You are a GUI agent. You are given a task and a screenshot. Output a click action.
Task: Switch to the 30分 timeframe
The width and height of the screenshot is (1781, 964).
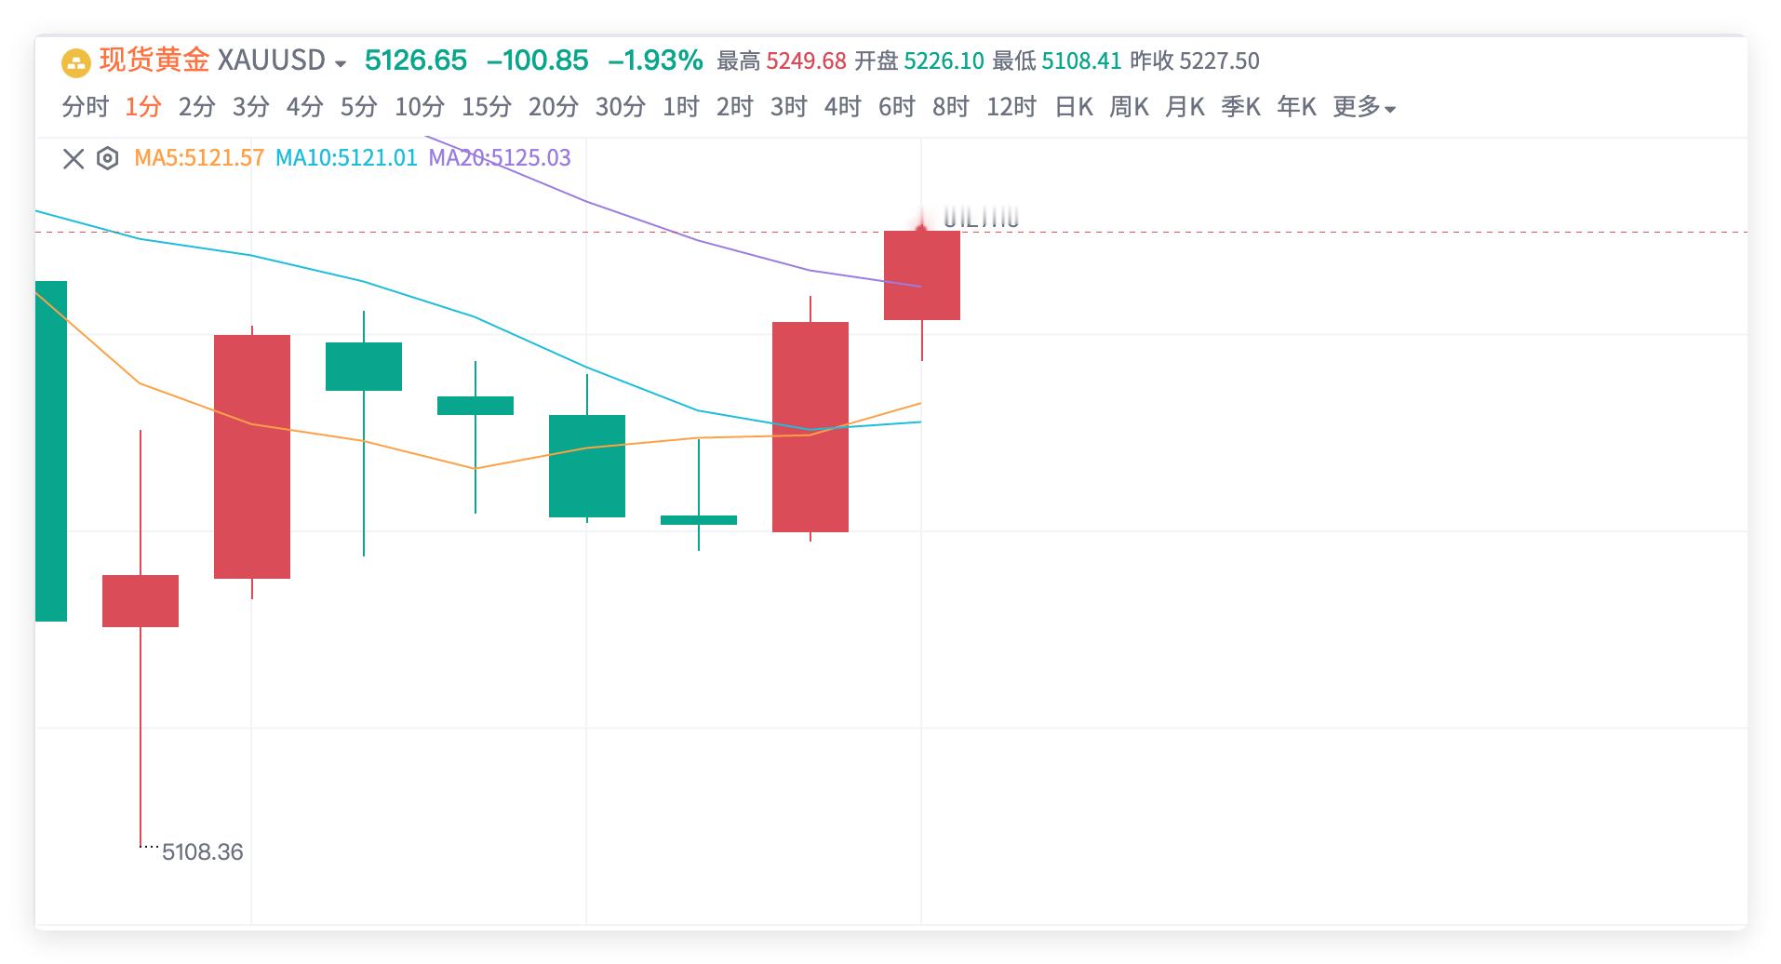pos(620,107)
